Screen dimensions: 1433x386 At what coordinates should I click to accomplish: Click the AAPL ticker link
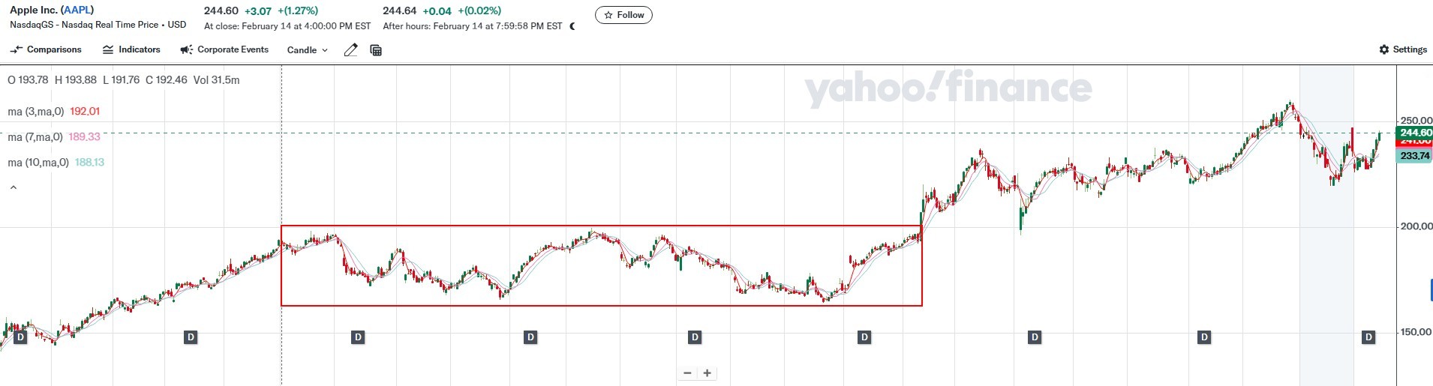77,10
